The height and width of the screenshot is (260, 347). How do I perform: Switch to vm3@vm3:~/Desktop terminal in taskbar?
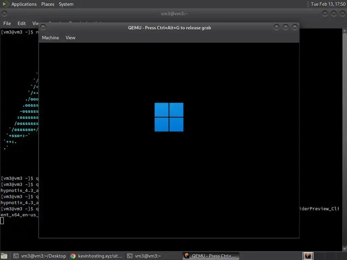(39, 256)
